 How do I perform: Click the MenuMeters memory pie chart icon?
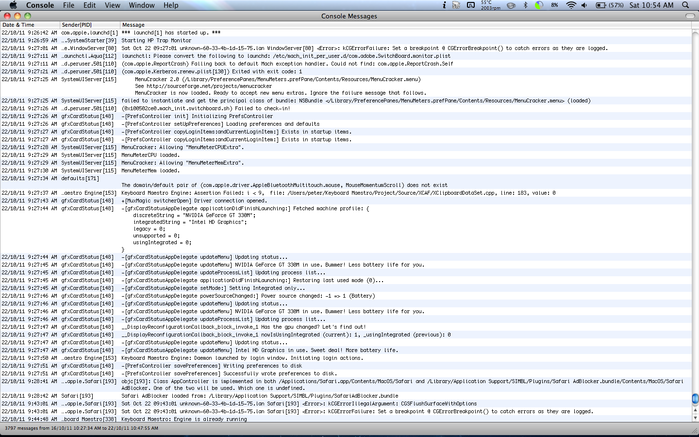[x=539, y=5]
